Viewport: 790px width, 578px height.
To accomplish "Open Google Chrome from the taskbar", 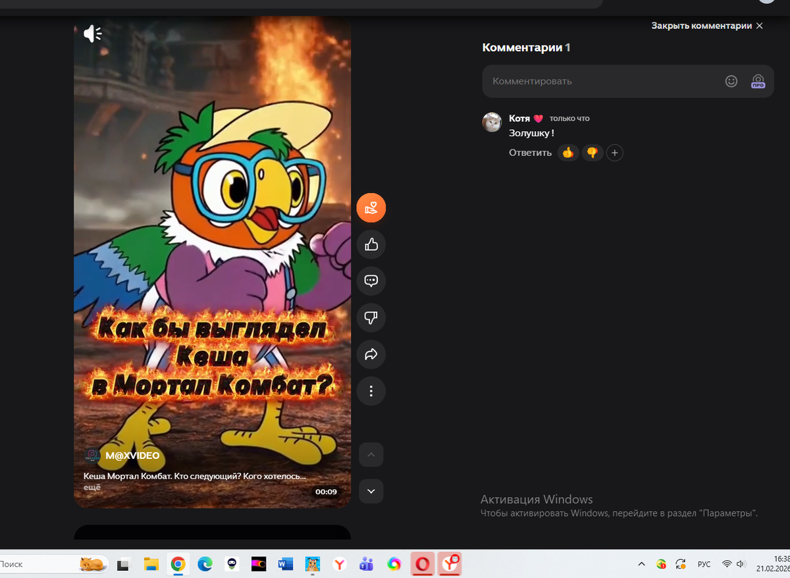I will coord(178,564).
